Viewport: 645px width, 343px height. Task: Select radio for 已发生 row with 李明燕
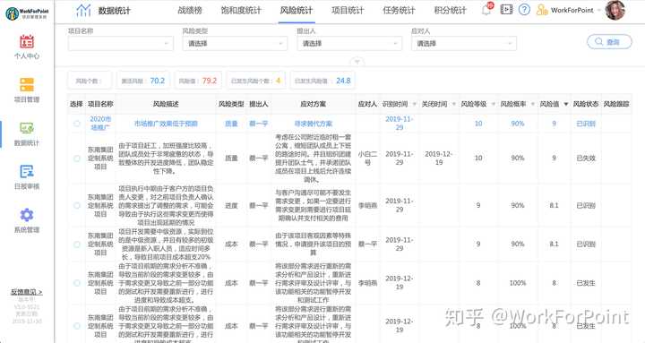pos(76,283)
